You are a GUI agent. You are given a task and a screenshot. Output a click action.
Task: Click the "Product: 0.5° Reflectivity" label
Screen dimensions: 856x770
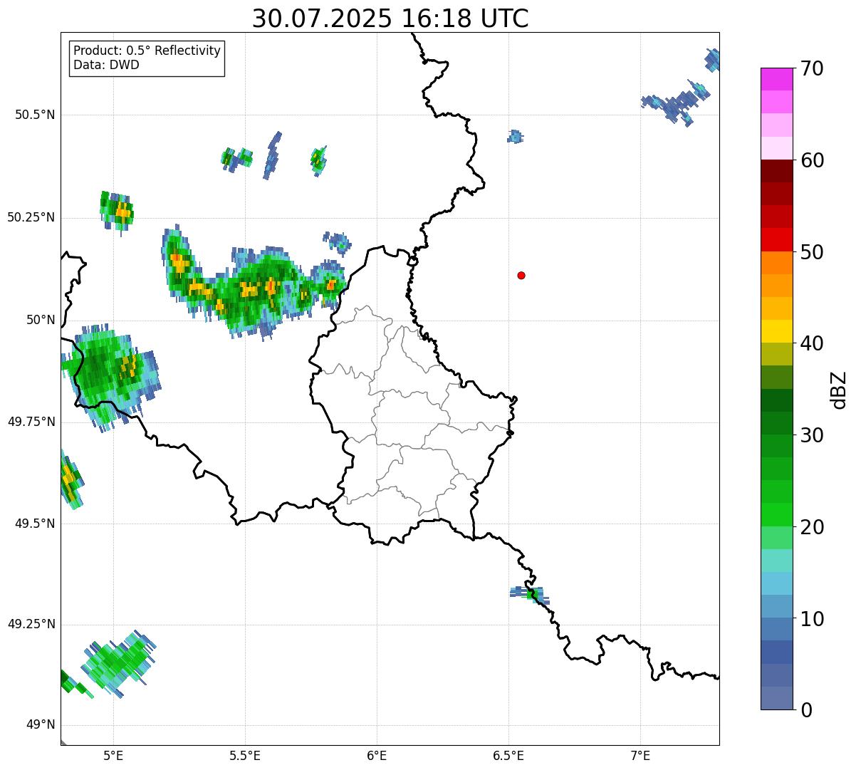(x=147, y=51)
